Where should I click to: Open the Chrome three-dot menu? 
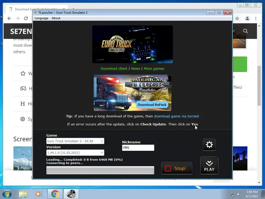256,18
